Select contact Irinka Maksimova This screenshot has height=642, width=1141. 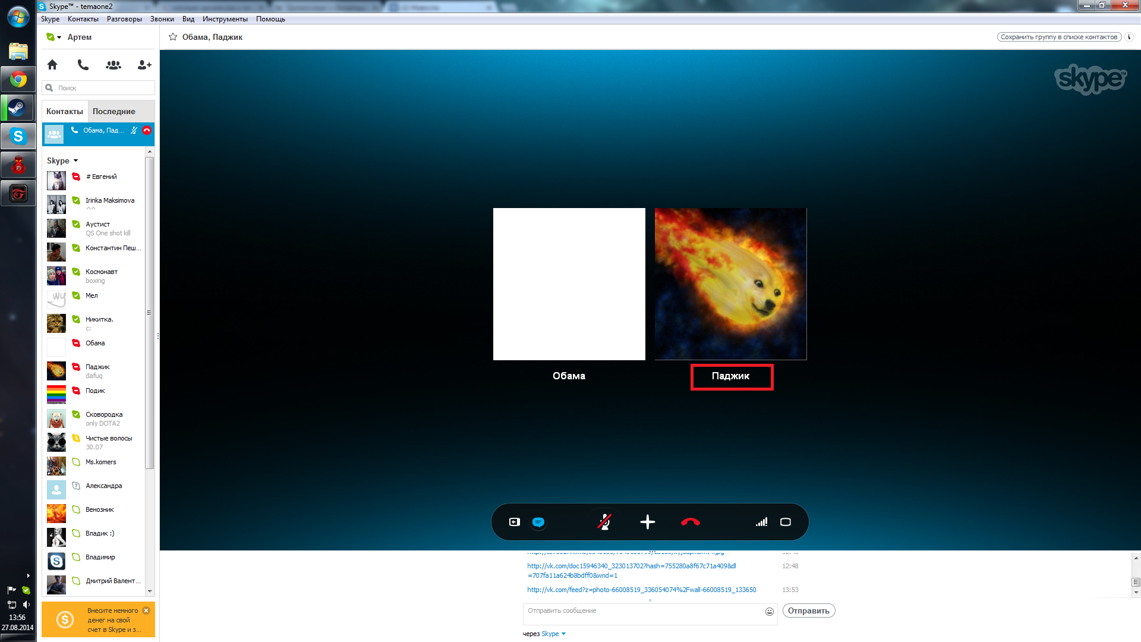94,204
